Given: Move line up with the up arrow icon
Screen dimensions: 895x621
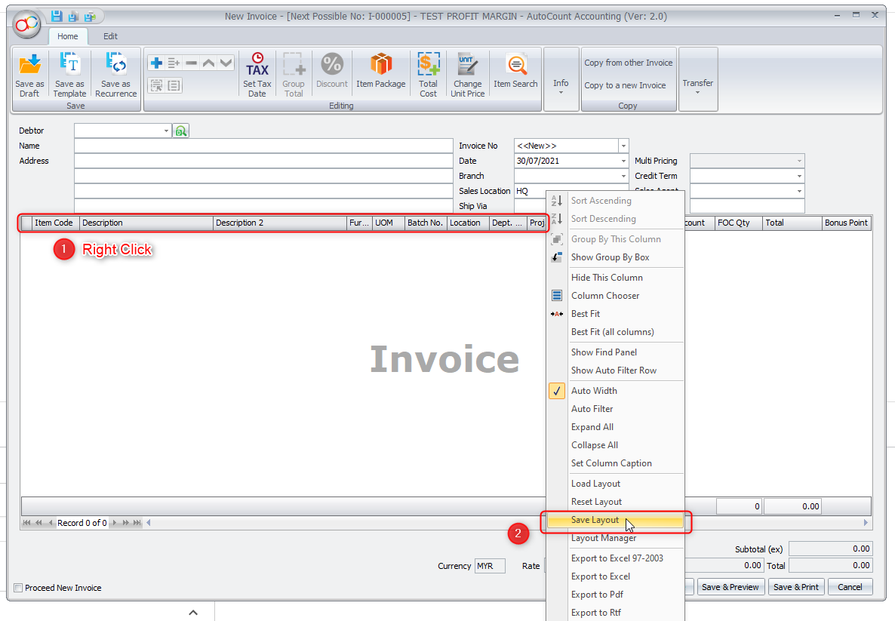Looking at the screenshot, I should [x=209, y=63].
